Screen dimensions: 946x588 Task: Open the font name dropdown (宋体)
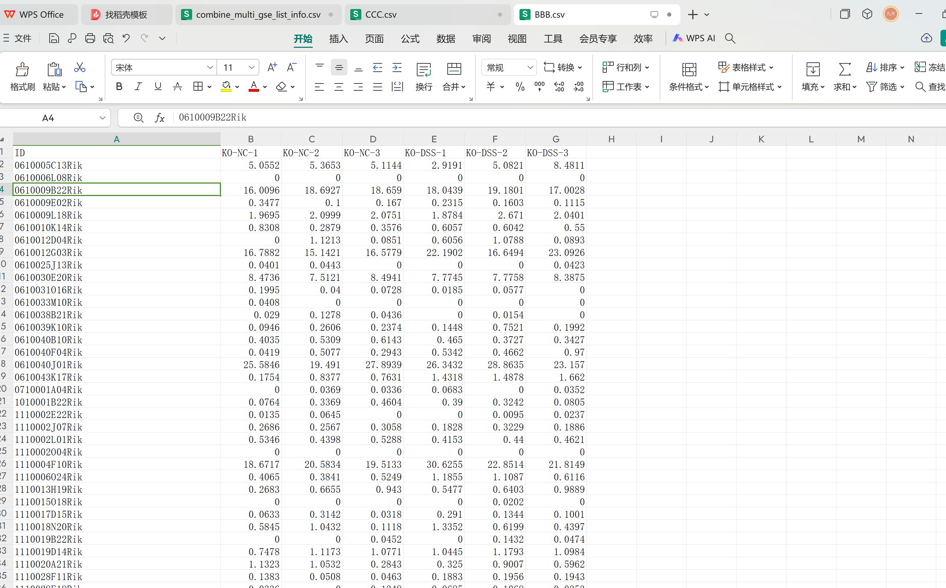click(x=210, y=68)
